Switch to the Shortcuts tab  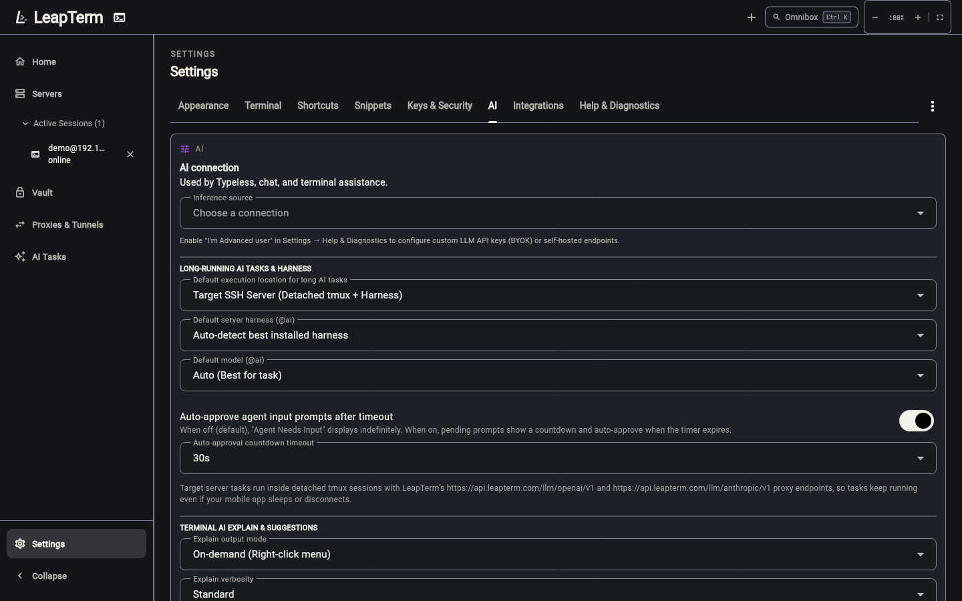click(318, 106)
